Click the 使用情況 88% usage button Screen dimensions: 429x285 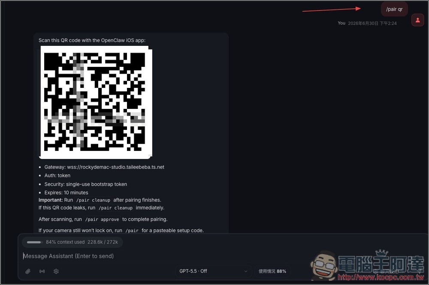pos(272,271)
